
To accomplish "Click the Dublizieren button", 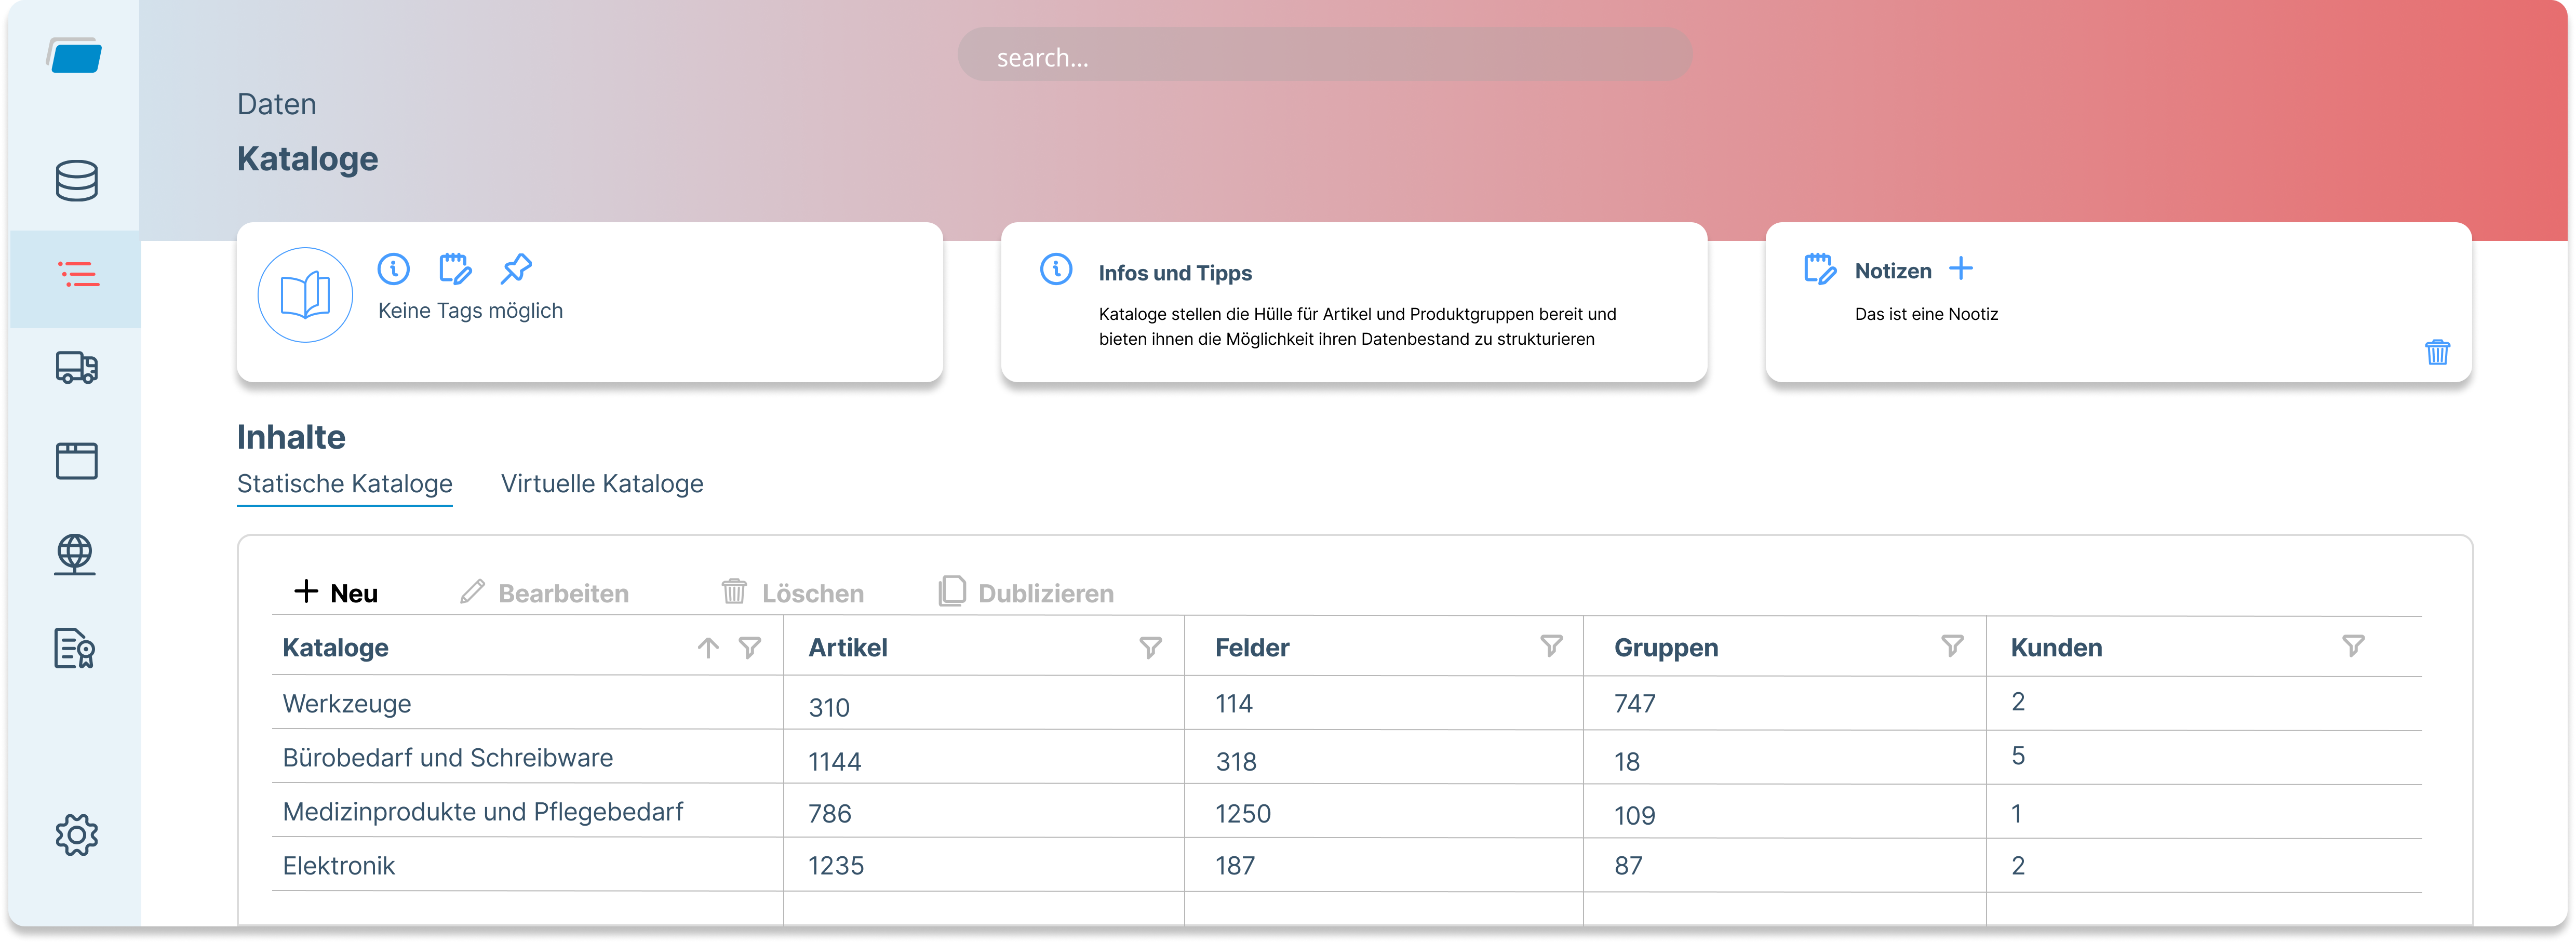I will point(1027,592).
